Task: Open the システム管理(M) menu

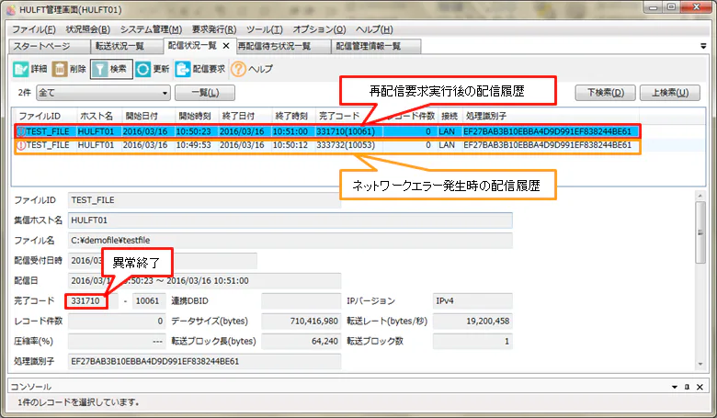Action: [151, 29]
